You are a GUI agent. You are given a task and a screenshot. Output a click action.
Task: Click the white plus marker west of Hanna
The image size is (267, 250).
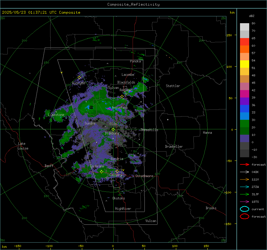(x=168, y=120)
